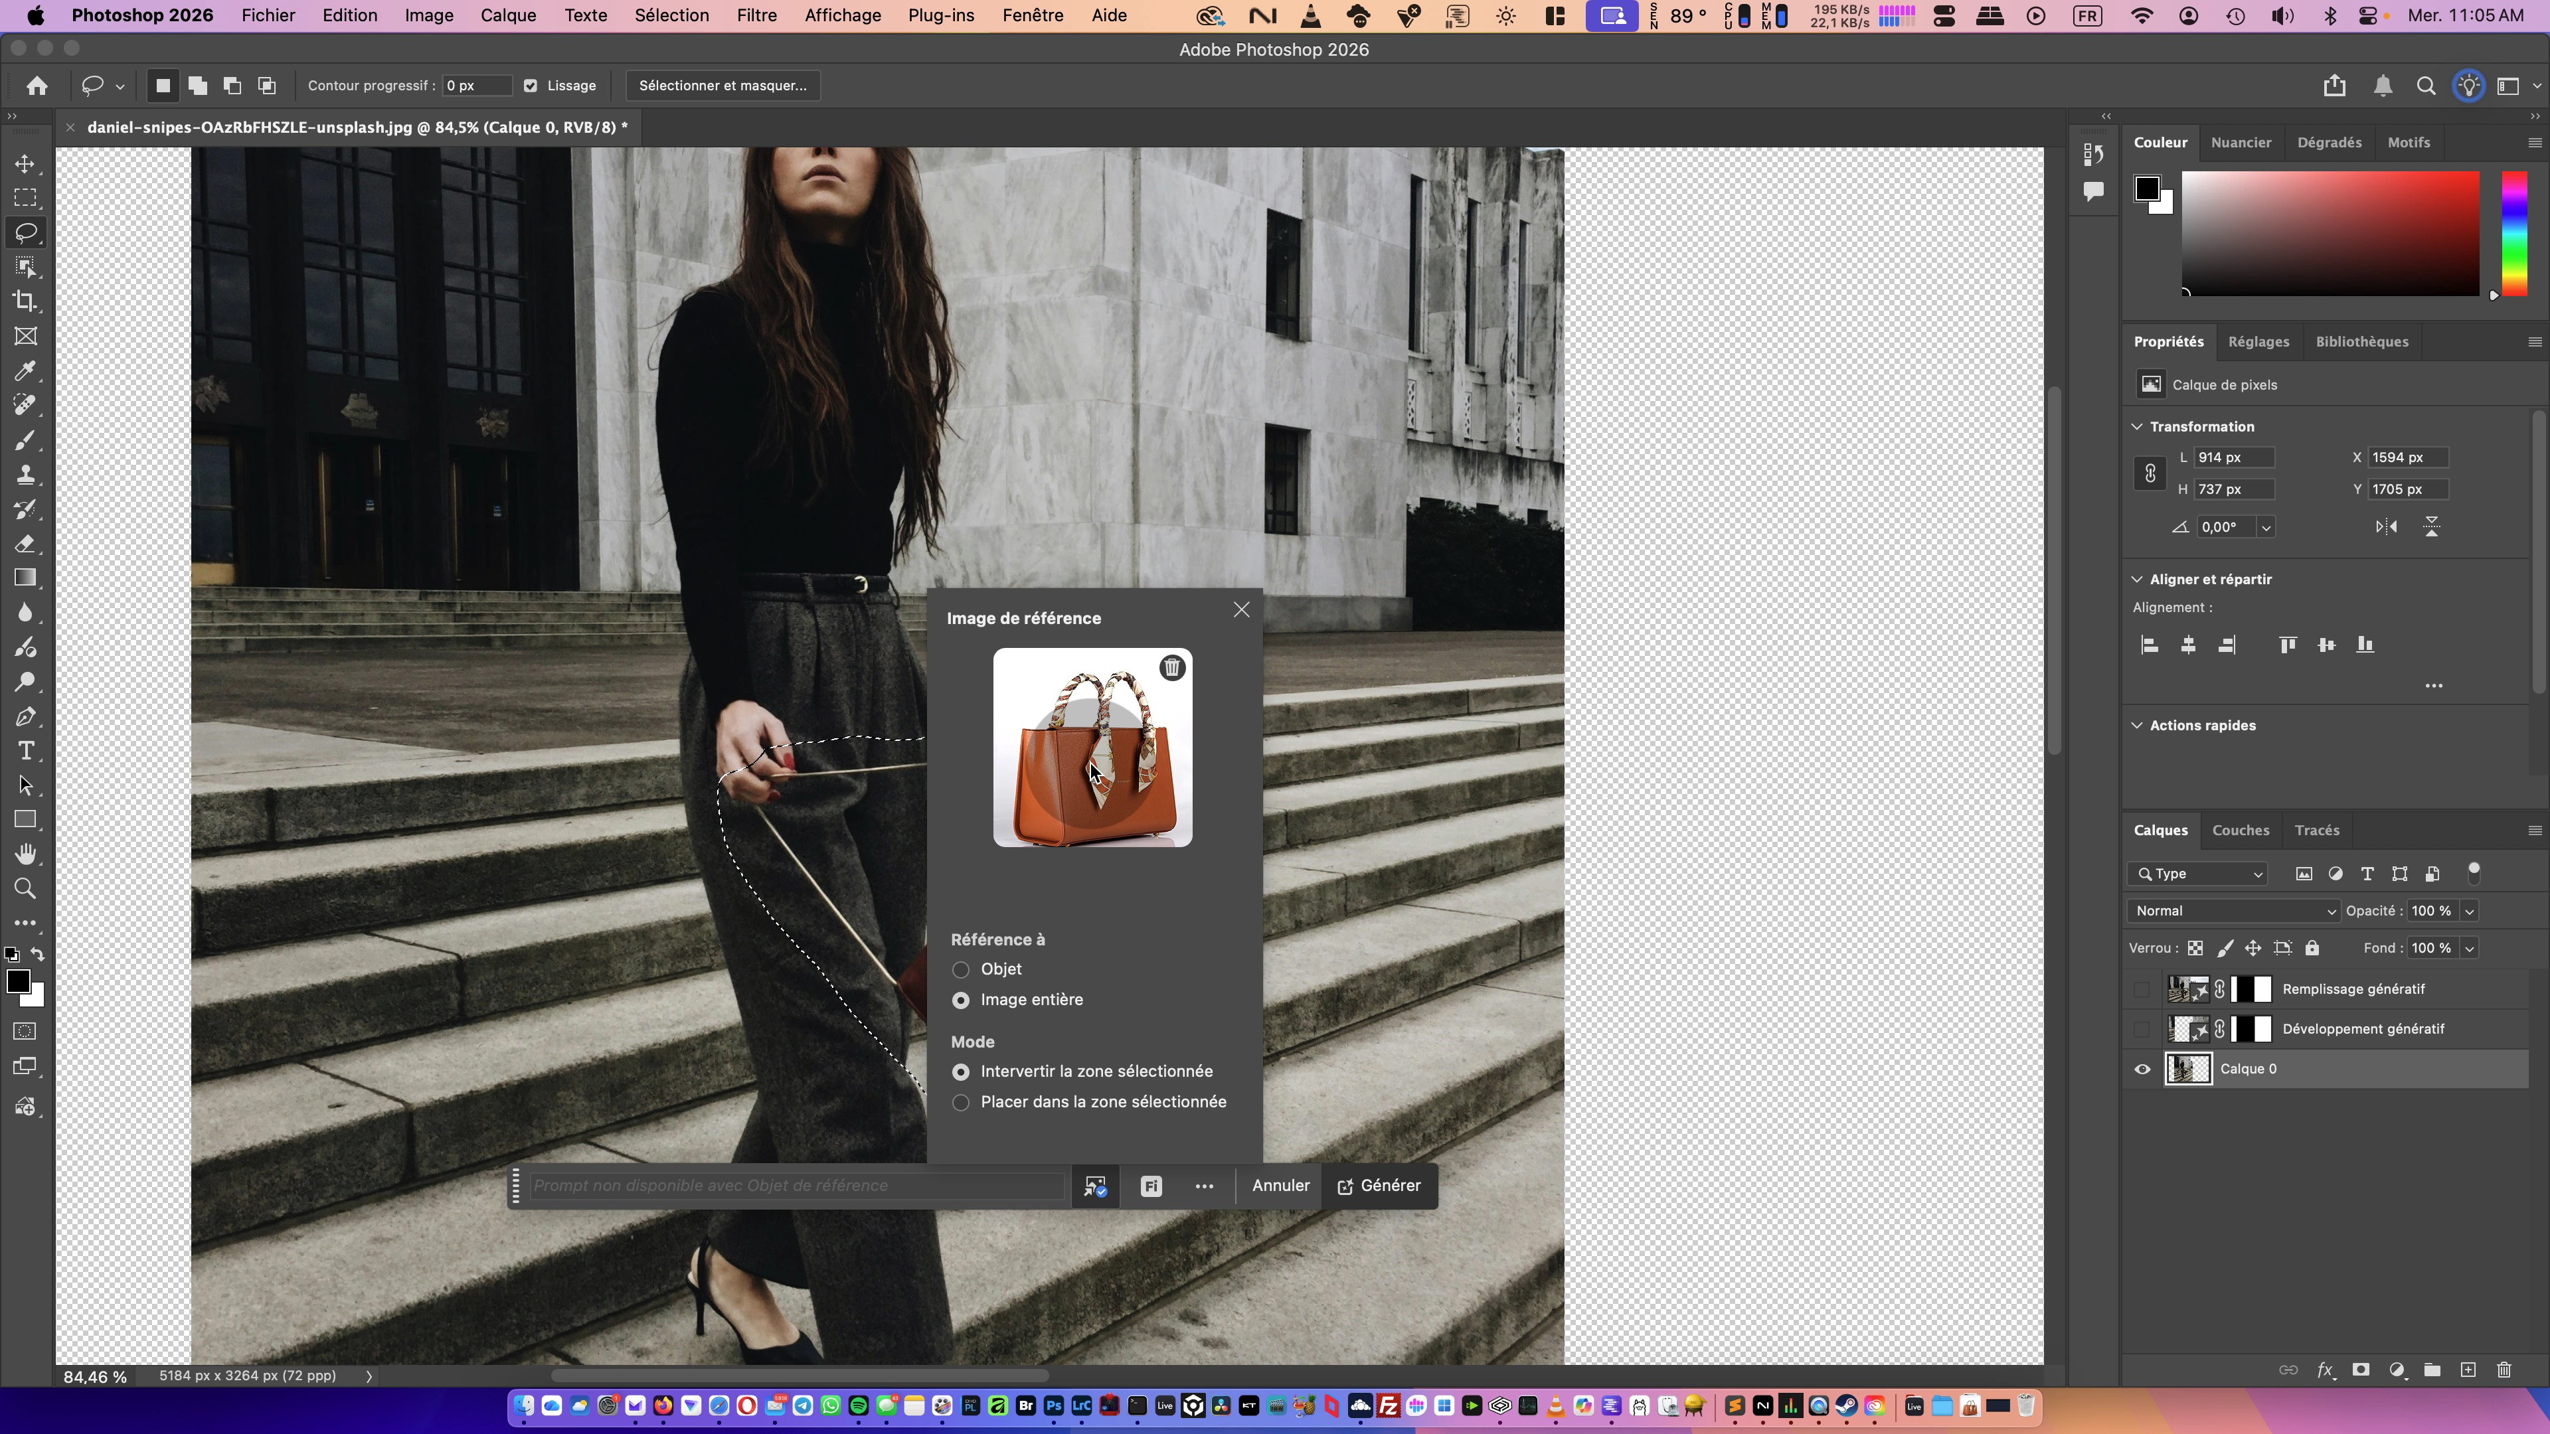Image resolution: width=2550 pixels, height=1434 pixels.
Task: Click the reference image icon in taskbar
Action: 1095,1186
